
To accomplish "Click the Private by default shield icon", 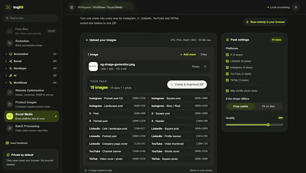I will (x=8, y=155).
